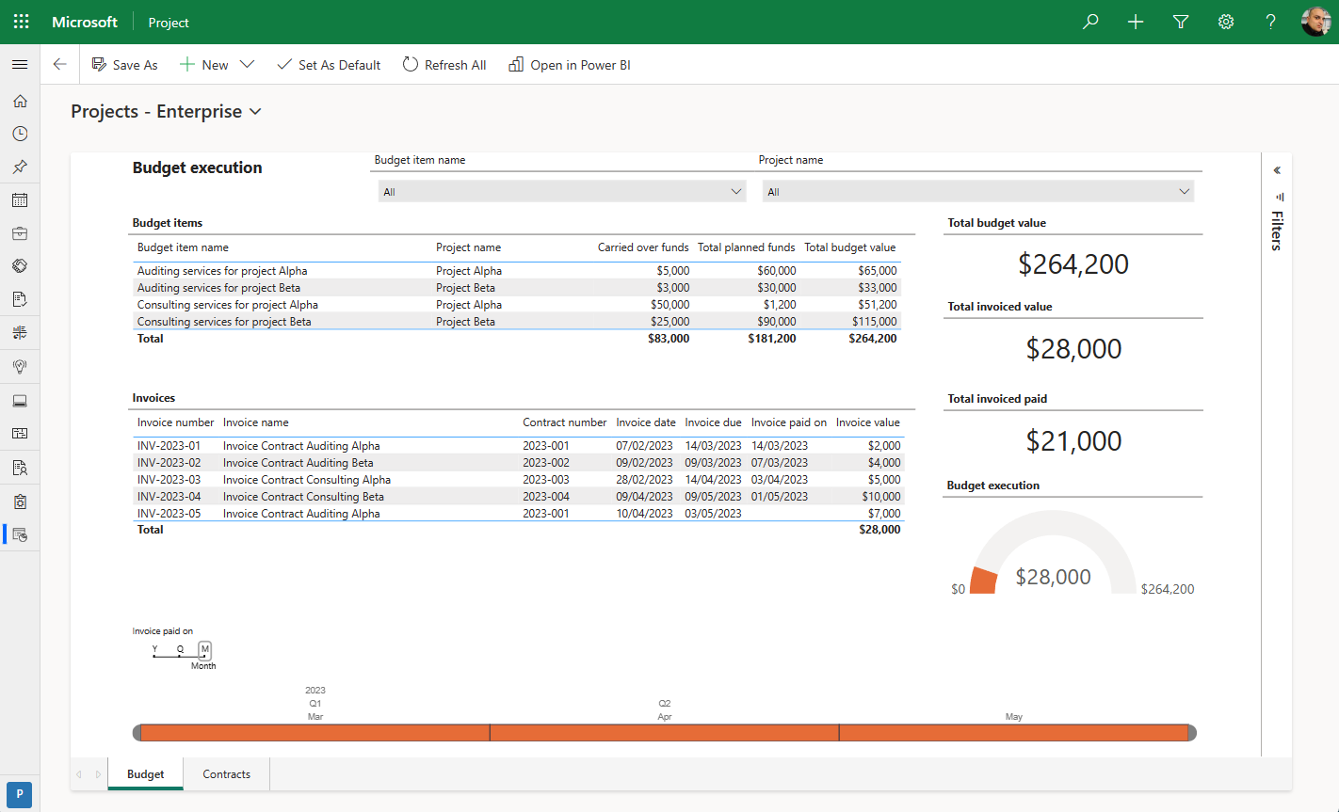The image size is (1339, 812).
Task: Open the document with person icon in sidebar
Action: coord(20,468)
